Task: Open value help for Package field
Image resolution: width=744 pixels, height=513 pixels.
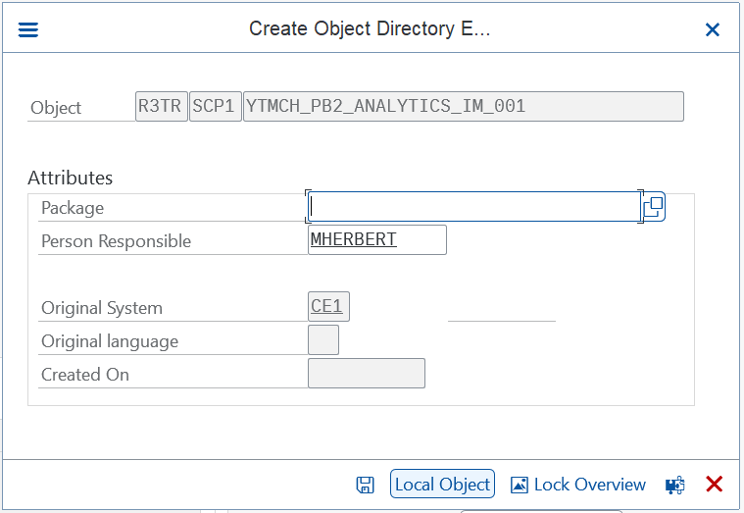Action: coord(654,207)
